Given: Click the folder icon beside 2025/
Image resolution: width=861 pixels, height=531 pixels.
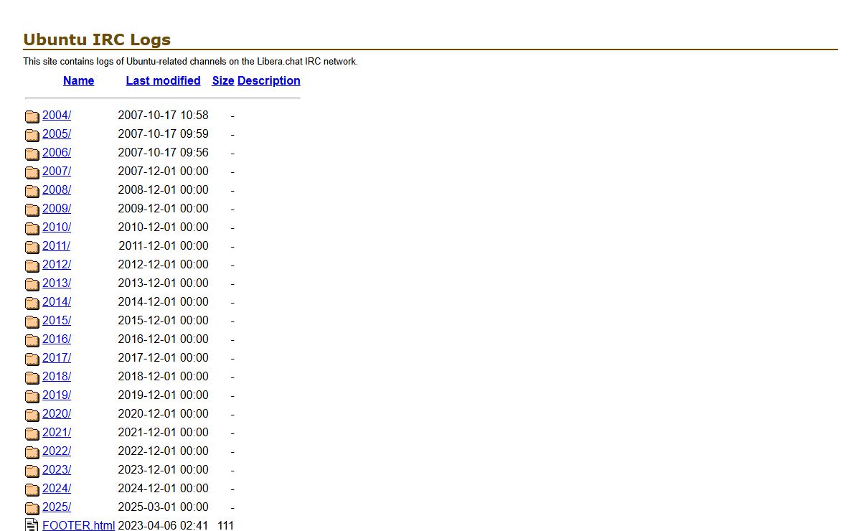Looking at the screenshot, I should click(32, 508).
